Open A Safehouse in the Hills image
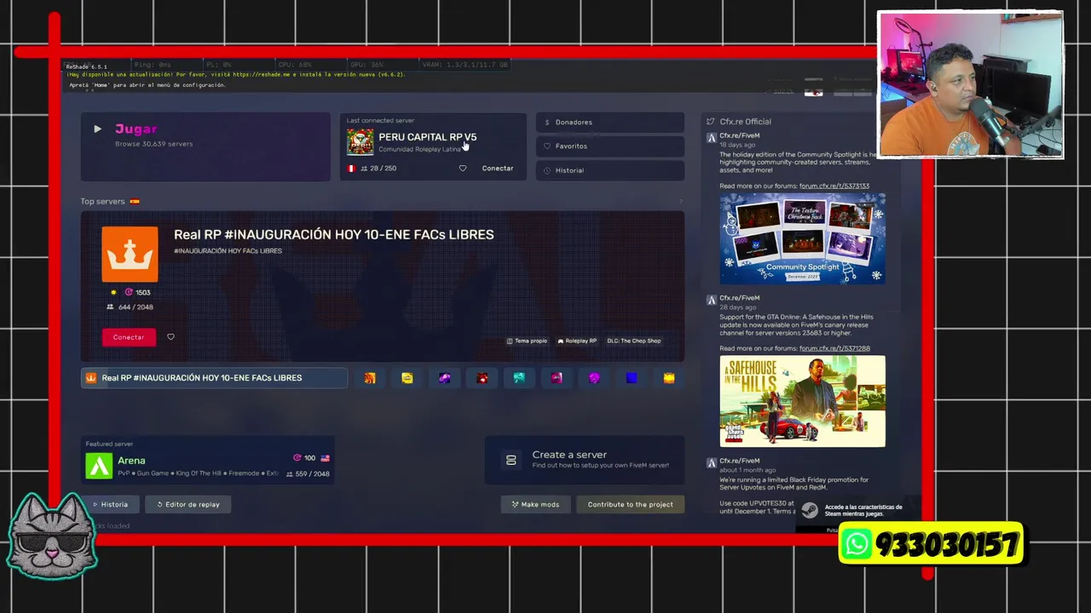 pos(802,401)
